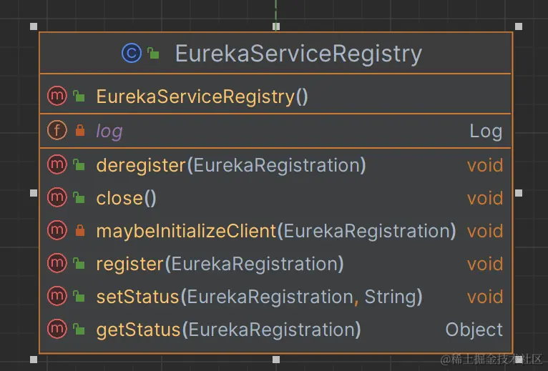Viewport: 548px width, 371px height.
Task: Click the void return type of maybeInitializeClient
Action: [x=485, y=232]
